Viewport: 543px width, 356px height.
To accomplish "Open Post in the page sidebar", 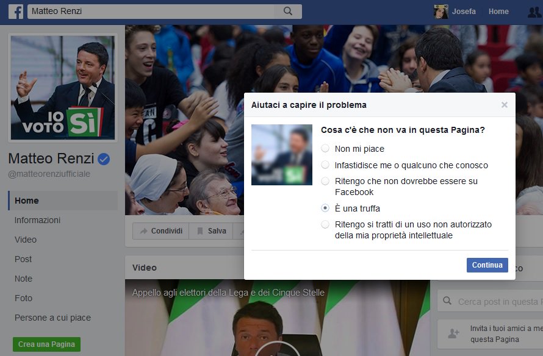I will pyautogui.click(x=23, y=259).
